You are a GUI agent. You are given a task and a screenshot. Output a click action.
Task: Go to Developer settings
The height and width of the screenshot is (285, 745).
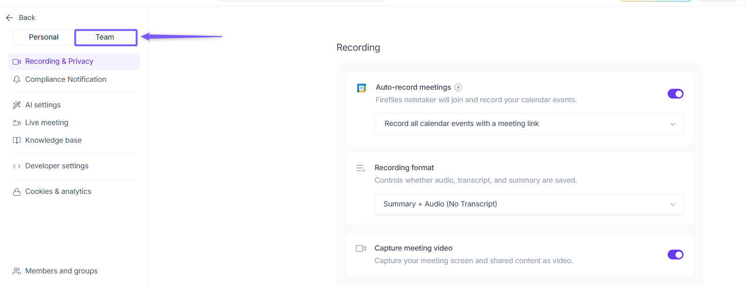point(57,166)
